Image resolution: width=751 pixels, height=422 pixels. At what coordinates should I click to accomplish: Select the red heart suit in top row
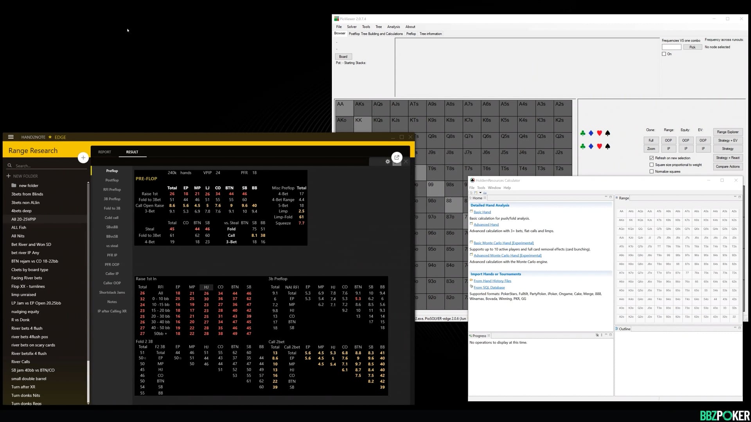[599, 133]
